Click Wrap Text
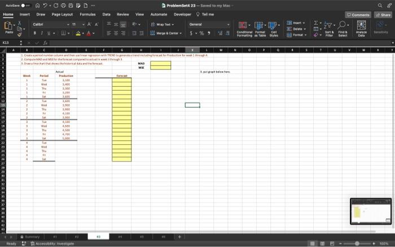The height and width of the screenshot is (247, 395). tap(163, 24)
